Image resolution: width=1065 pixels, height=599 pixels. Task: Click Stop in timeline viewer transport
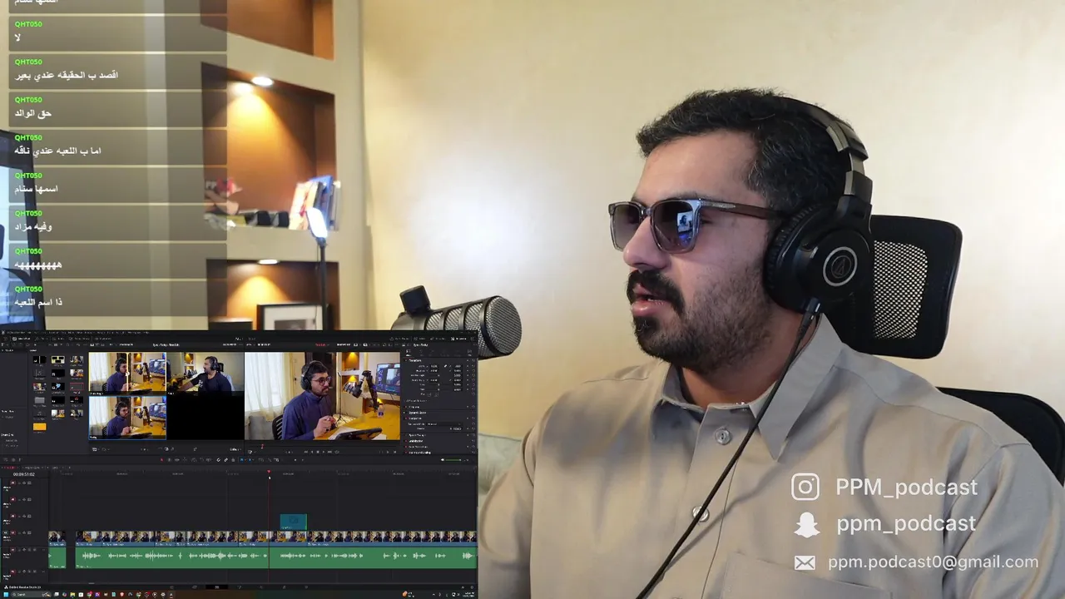click(x=318, y=452)
